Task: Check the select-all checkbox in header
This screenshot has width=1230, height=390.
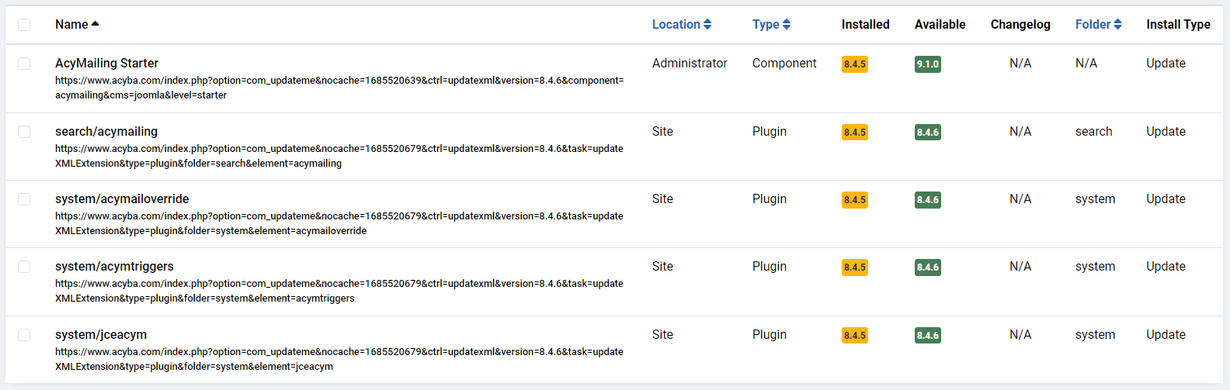Action: (x=24, y=25)
